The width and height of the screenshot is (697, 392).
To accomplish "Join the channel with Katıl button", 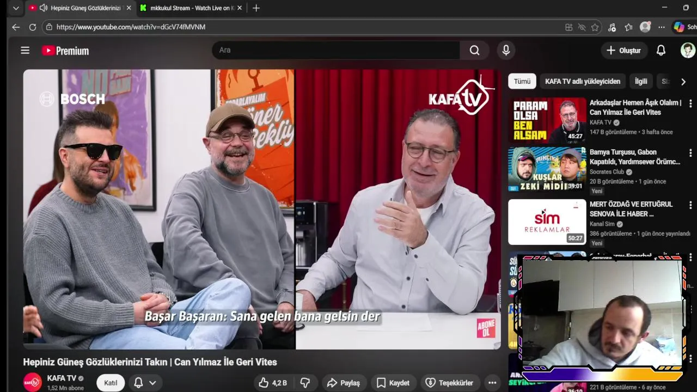I will click(x=111, y=383).
